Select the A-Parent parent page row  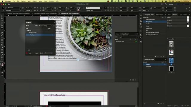[178, 20]
